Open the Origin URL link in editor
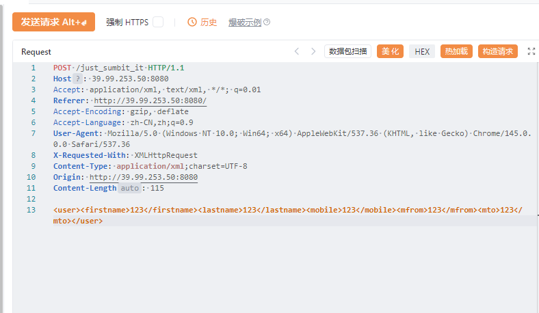The width and height of the screenshot is (539, 313). tap(143, 177)
